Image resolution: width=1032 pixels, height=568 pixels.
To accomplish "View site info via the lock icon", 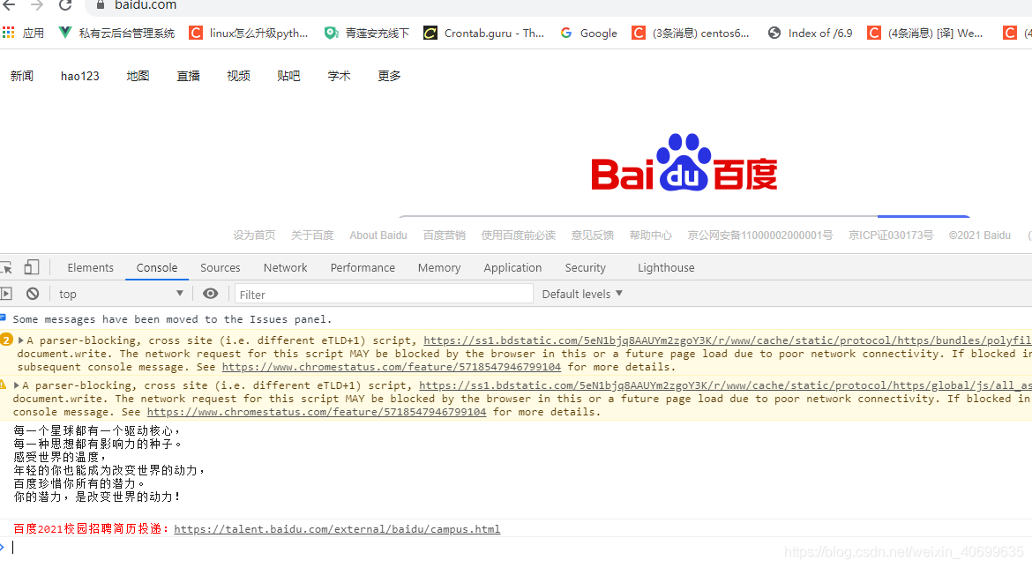I will click(x=100, y=4).
